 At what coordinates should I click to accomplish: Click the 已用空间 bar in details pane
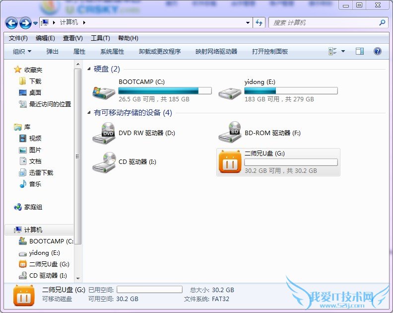149,290
